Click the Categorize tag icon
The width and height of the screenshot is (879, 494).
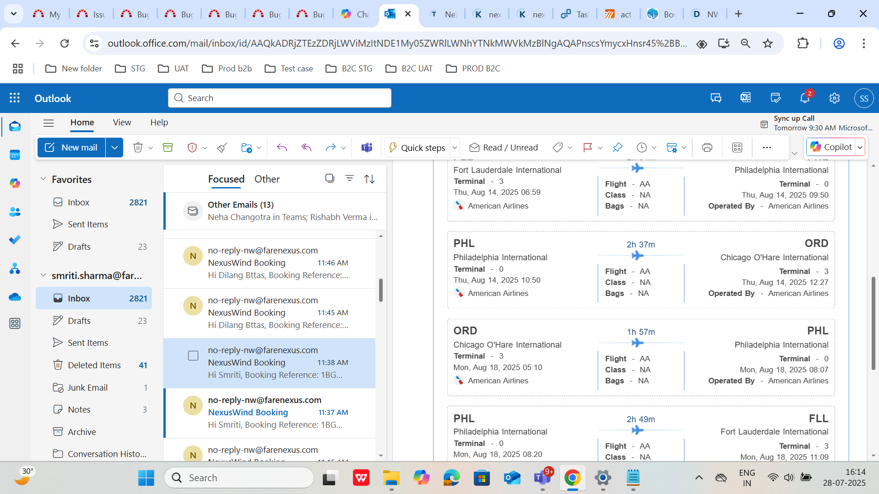[558, 147]
